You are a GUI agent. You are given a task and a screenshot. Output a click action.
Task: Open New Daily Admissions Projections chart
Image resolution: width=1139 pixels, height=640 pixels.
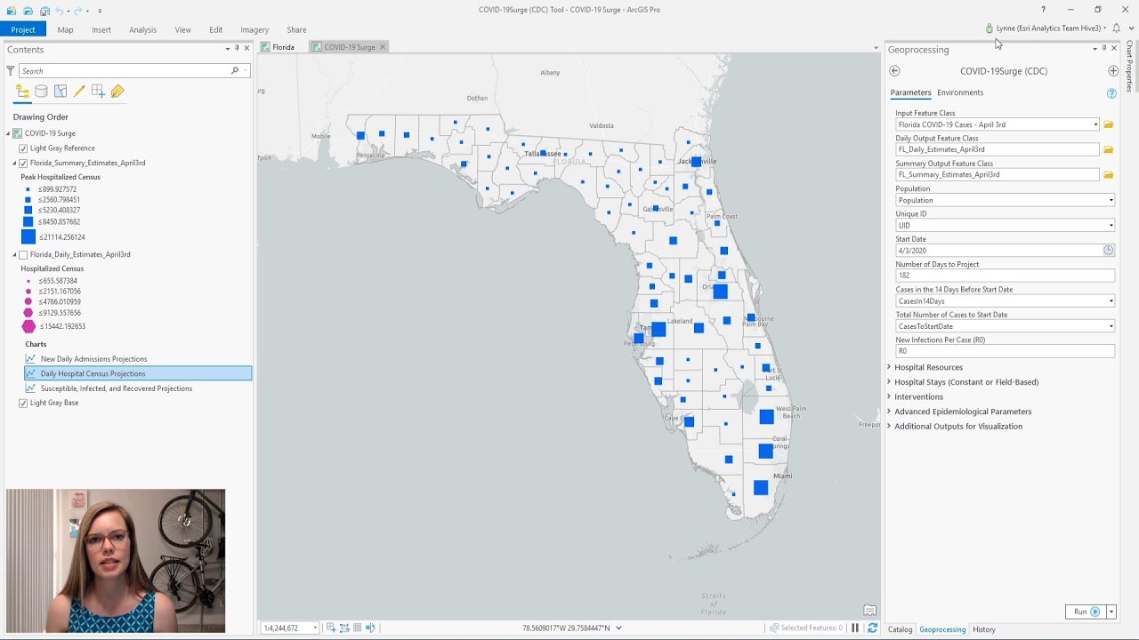pos(93,359)
